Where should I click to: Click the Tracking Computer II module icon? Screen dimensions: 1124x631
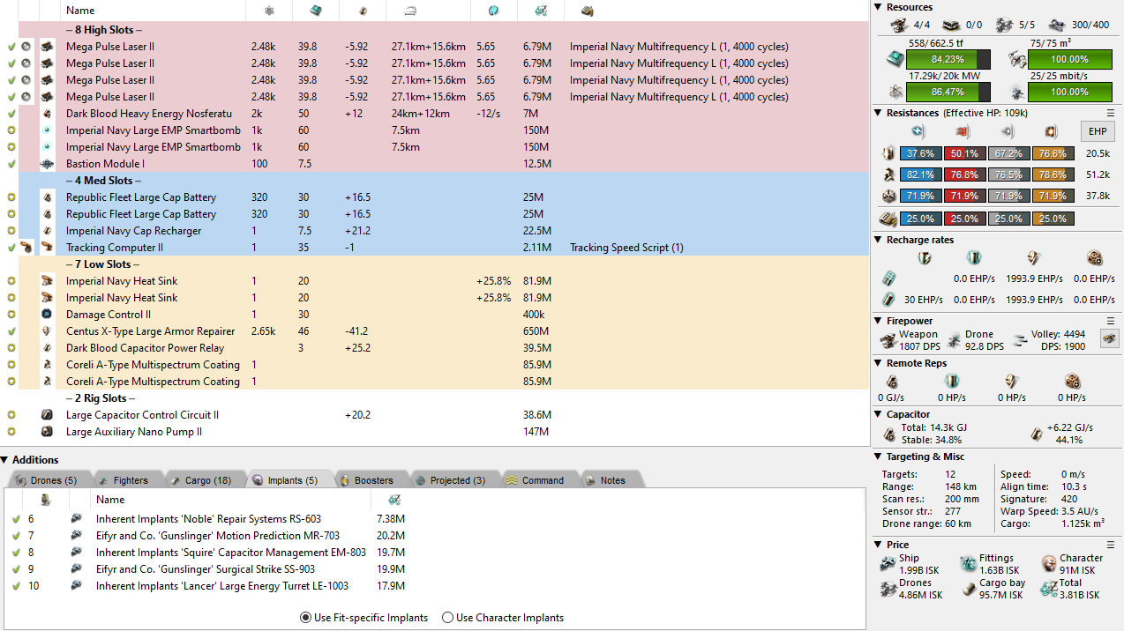tap(47, 248)
